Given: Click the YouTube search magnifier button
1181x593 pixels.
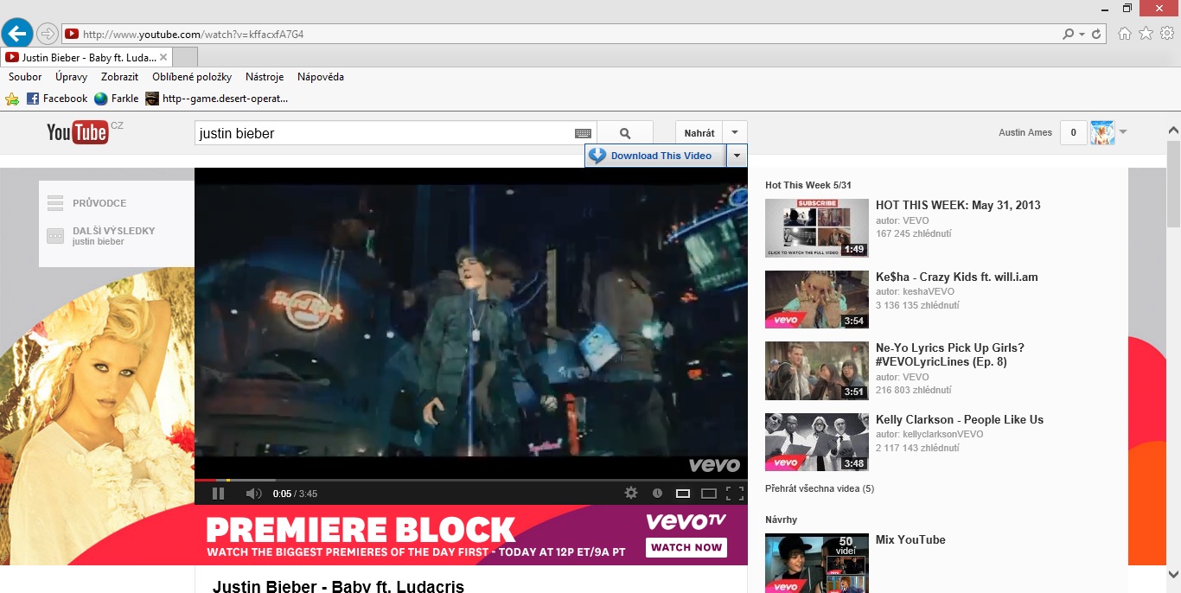Looking at the screenshot, I should point(625,133).
